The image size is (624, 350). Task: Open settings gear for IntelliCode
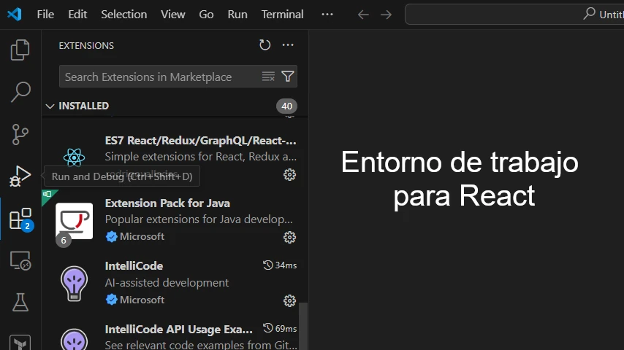point(289,300)
